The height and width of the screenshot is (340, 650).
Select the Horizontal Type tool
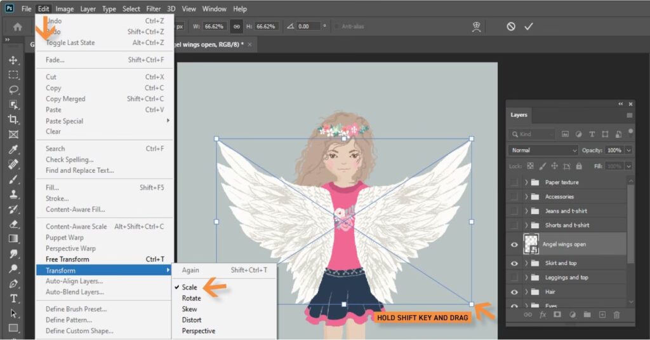point(13,299)
